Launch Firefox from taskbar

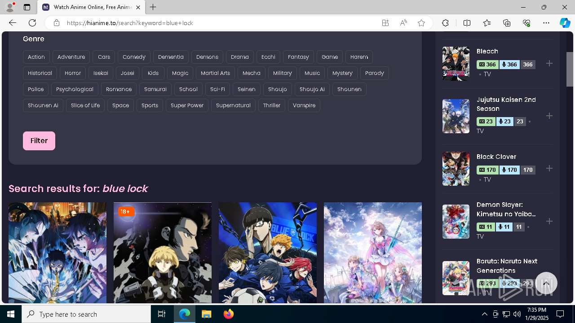click(x=229, y=314)
